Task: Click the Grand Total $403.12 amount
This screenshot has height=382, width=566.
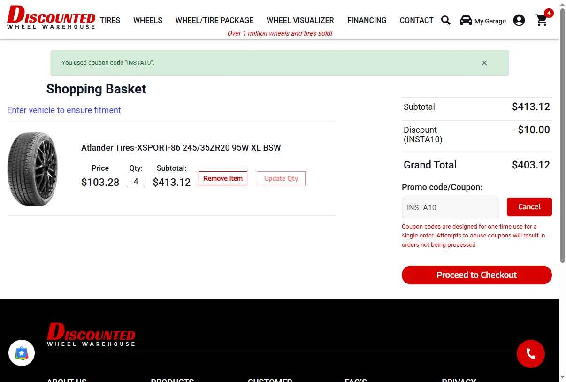Action: coord(531,165)
